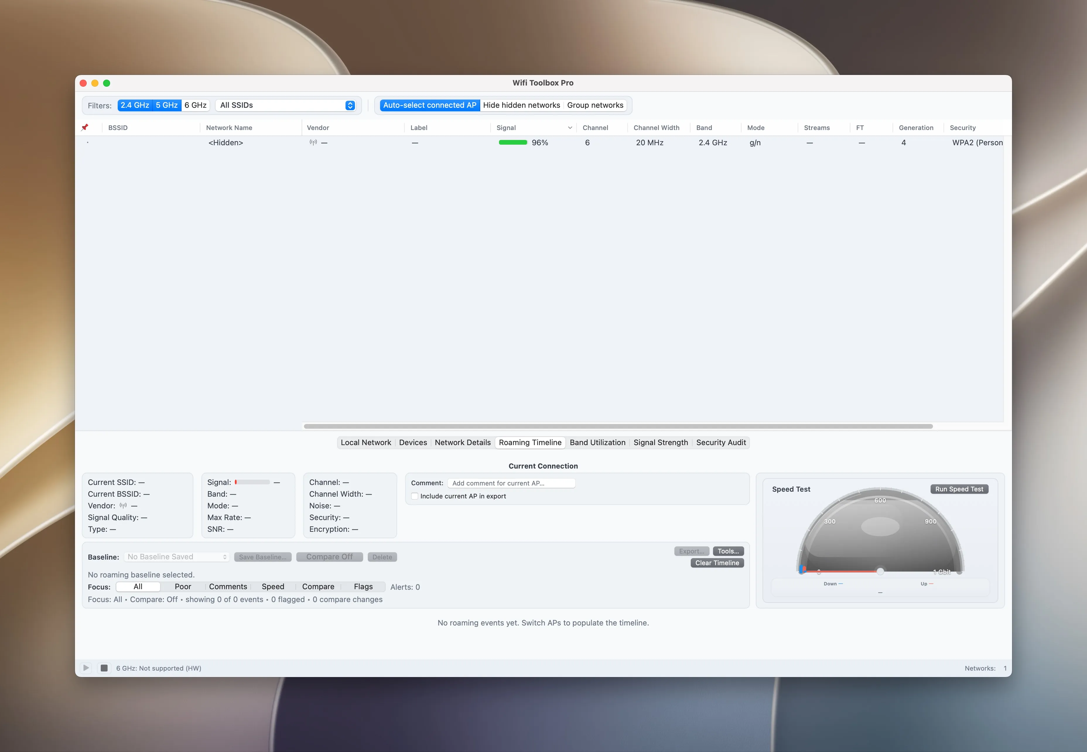Click the Export... button
Screen dimensions: 1087x752
coord(691,551)
